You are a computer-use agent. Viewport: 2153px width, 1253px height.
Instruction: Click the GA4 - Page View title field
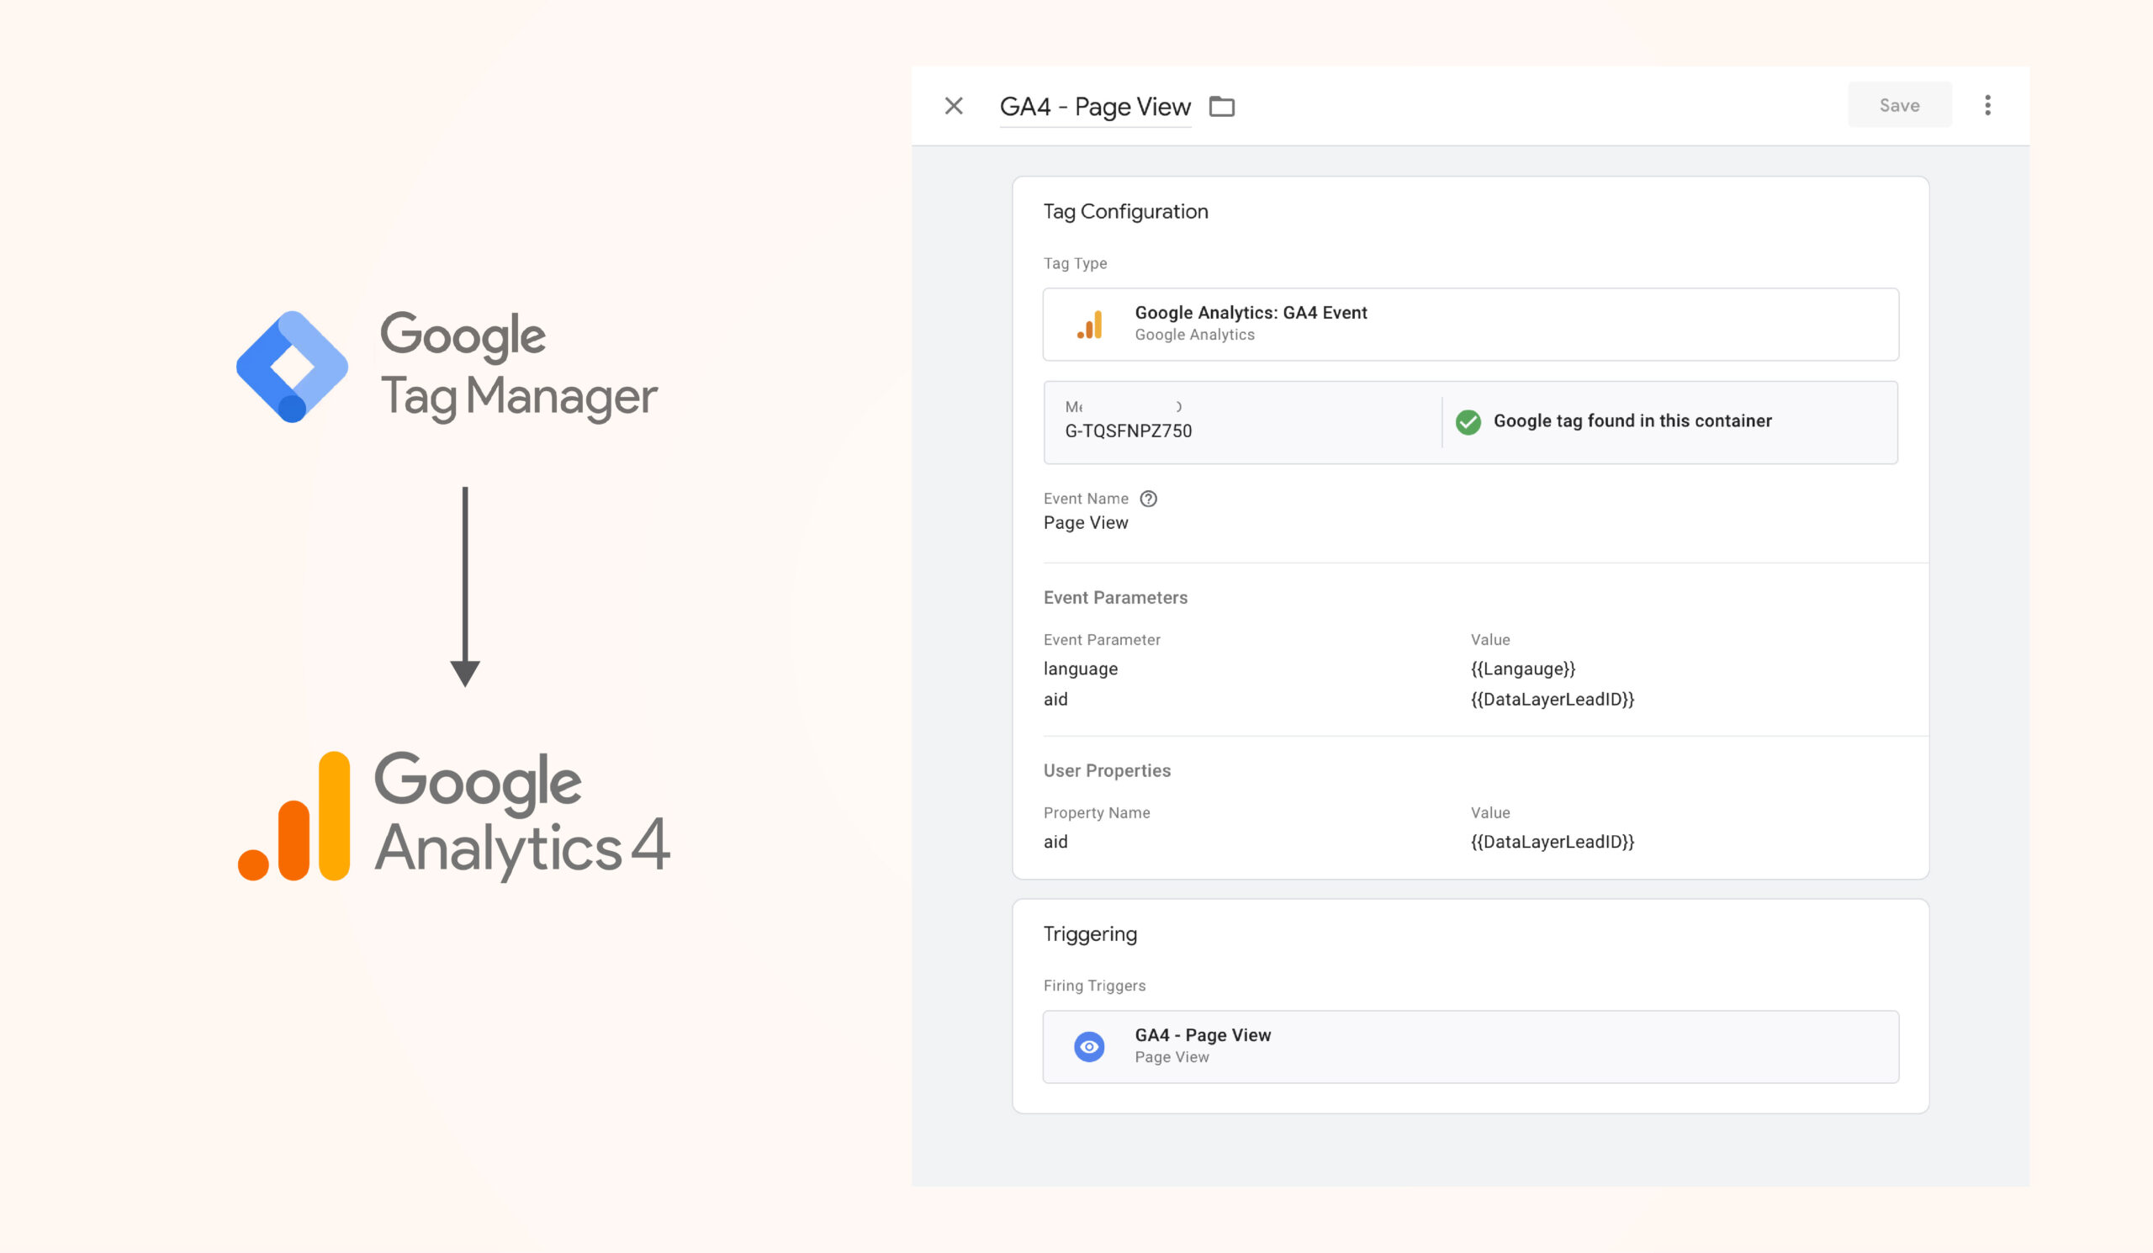tap(1094, 107)
